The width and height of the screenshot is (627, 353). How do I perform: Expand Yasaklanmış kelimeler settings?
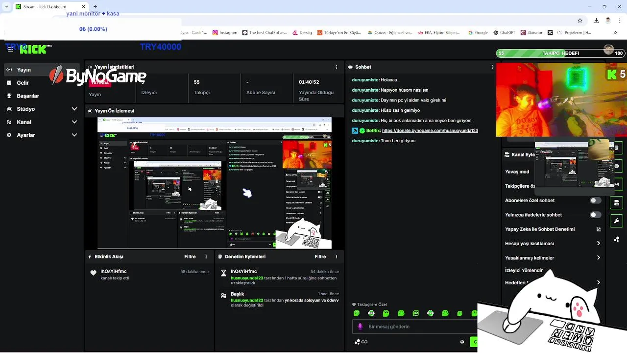tap(599, 258)
